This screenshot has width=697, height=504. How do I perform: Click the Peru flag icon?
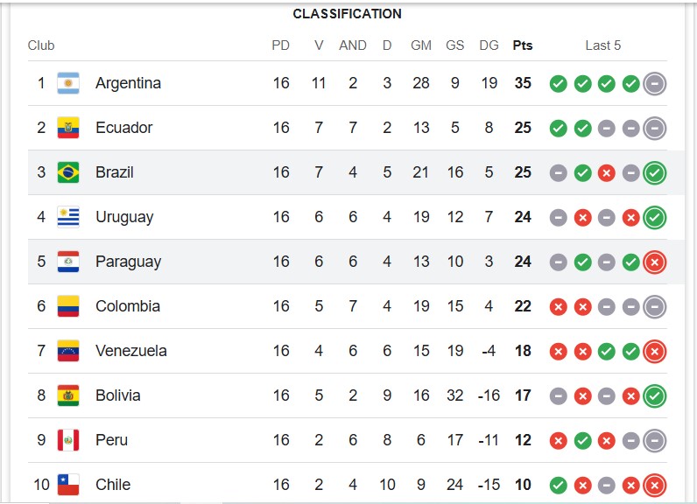pos(68,440)
